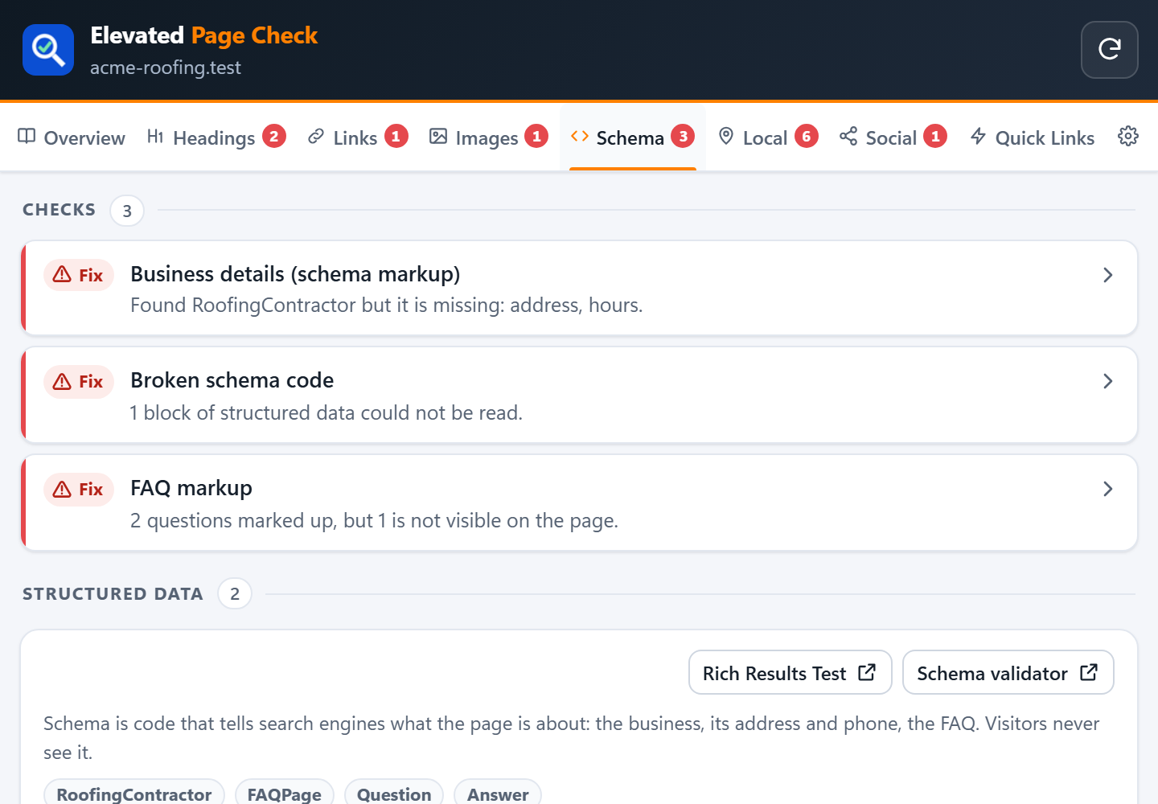Image resolution: width=1158 pixels, height=804 pixels.
Task: Click the Question schema chip
Action: 394,794
